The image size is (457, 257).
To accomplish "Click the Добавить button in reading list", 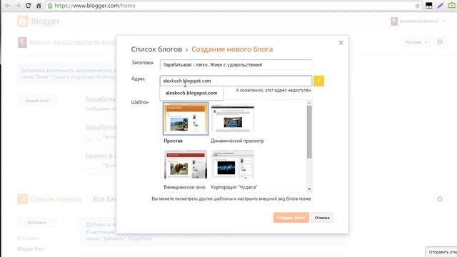I will pyautogui.click(x=37, y=222).
